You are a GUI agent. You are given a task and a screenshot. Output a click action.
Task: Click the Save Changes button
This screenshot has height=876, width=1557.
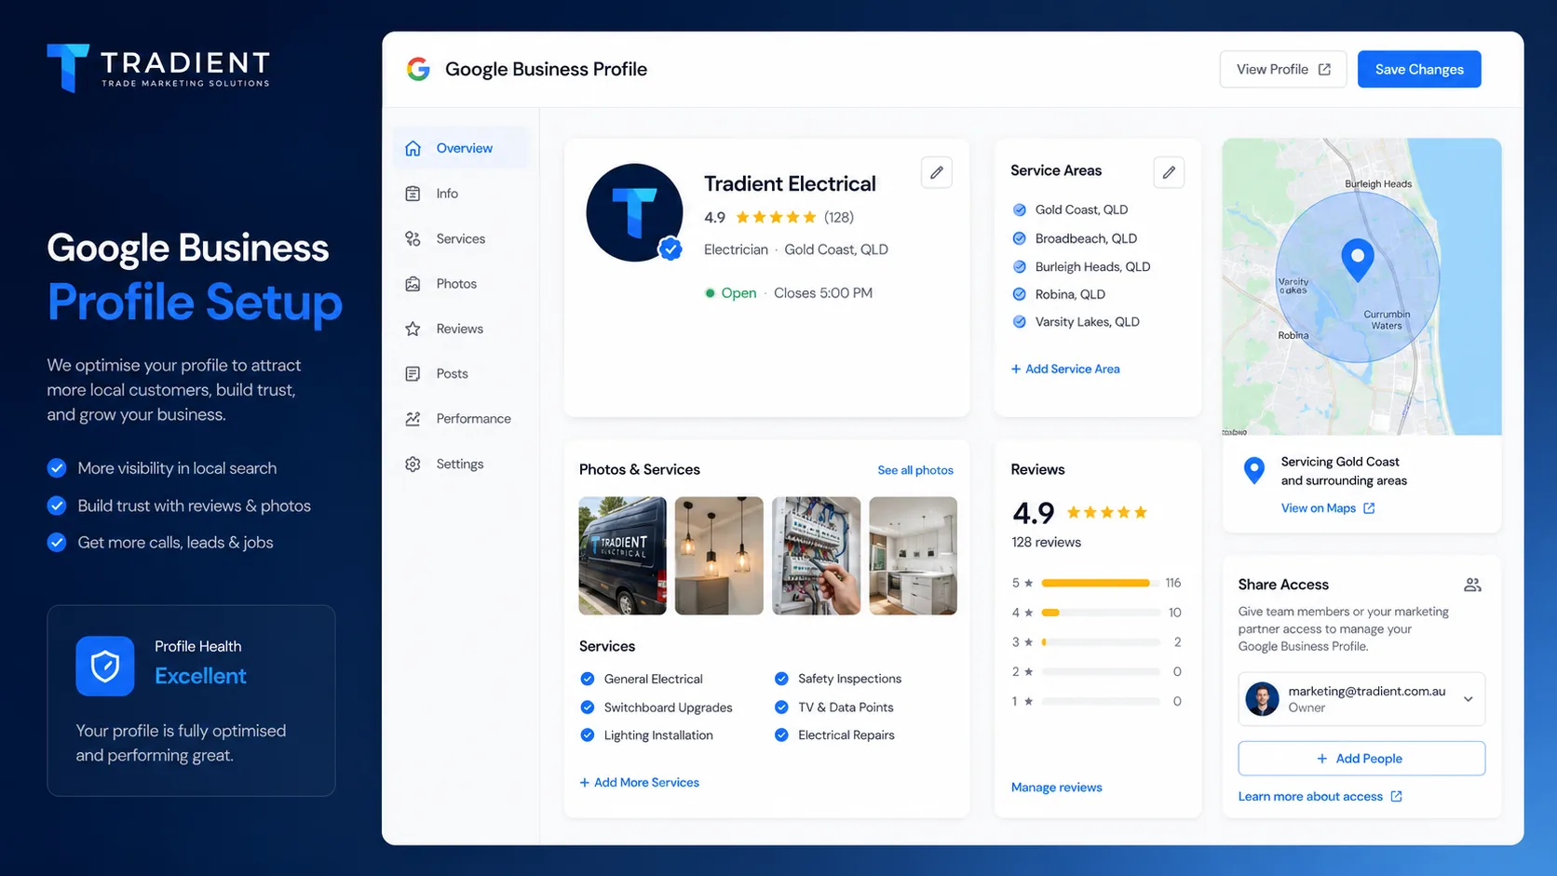coord(1419,70)
